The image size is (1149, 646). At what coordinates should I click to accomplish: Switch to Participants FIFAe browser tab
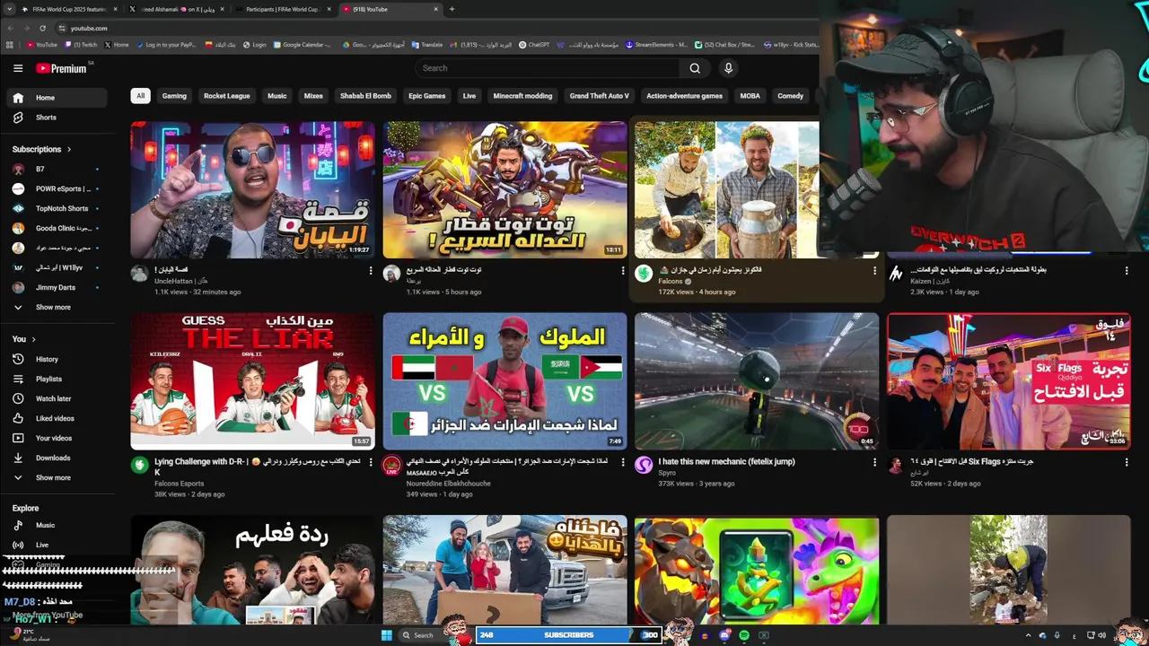(x=282, y=9)
